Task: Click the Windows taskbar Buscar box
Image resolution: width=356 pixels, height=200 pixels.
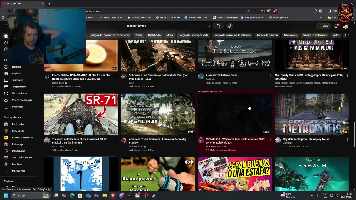Action: (31, 196)
